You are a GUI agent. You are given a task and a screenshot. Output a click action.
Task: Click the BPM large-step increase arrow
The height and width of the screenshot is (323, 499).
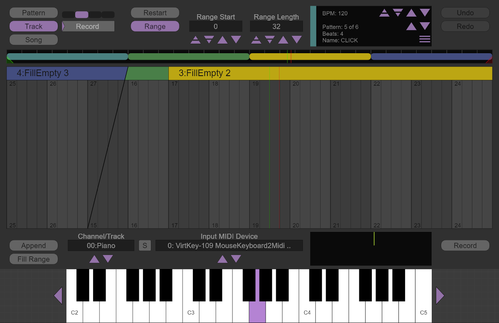[385, 13]
